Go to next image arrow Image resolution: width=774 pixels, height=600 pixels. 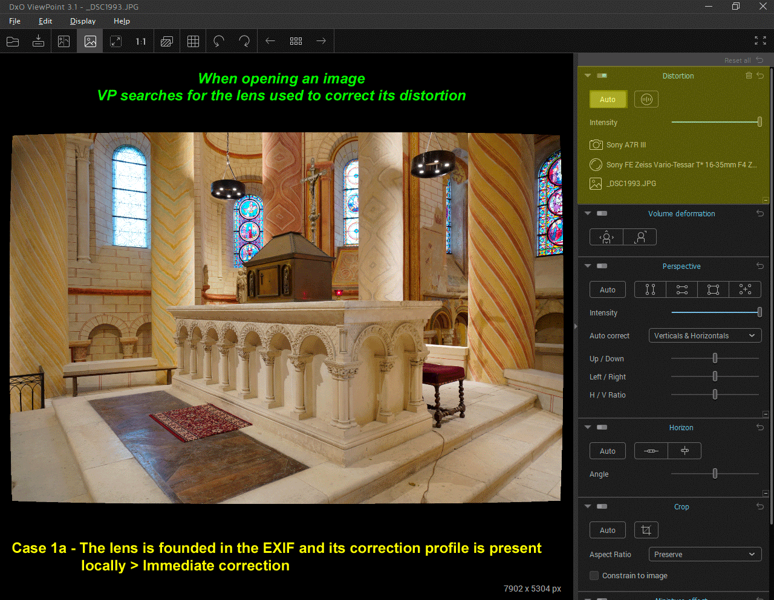coord(321,41)
